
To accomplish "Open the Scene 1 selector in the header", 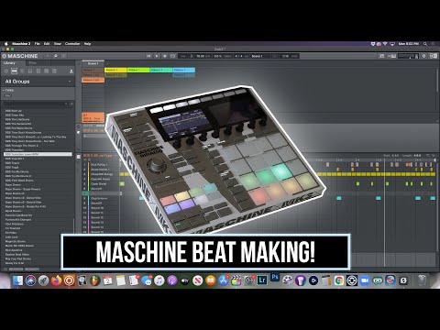I will [x=257, y=56].
